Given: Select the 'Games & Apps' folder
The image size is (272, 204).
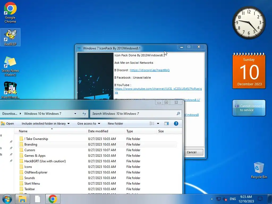Looking at the screenshot, I should coord(98,155).
